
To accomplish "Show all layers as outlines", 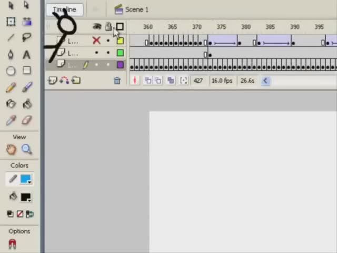I will click(x=120, y=27).
